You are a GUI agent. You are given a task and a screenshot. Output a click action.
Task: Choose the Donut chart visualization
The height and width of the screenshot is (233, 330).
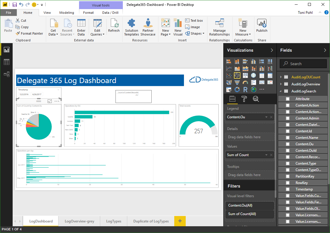pyautogui.click(x=237, y=90)
